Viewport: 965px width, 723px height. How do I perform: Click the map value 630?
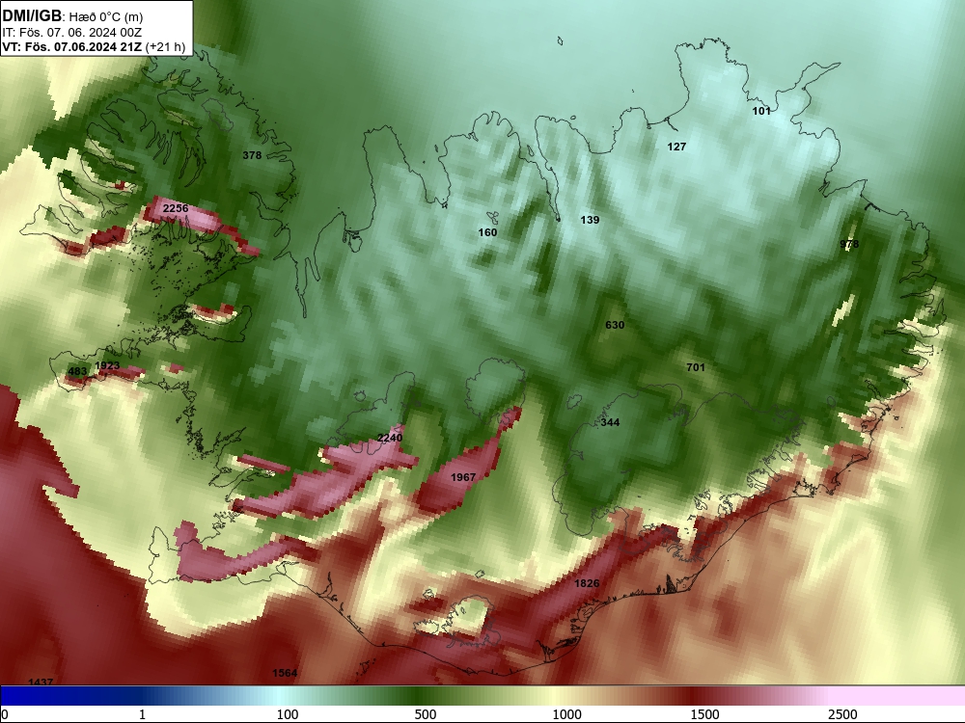tap(615, 325)
